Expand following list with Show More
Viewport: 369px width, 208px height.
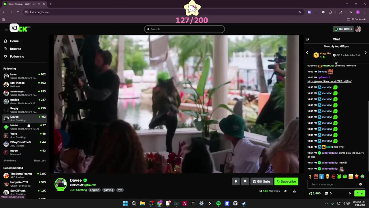point(10,161)
